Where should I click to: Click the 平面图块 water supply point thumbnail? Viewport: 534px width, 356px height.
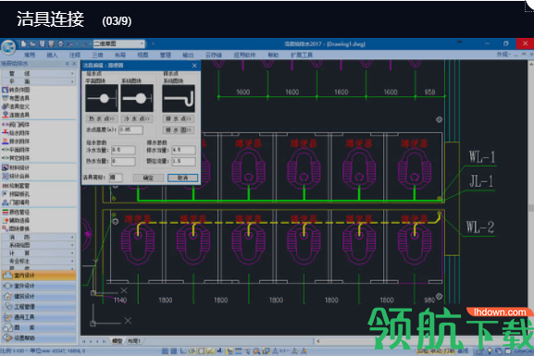[102, 99]
